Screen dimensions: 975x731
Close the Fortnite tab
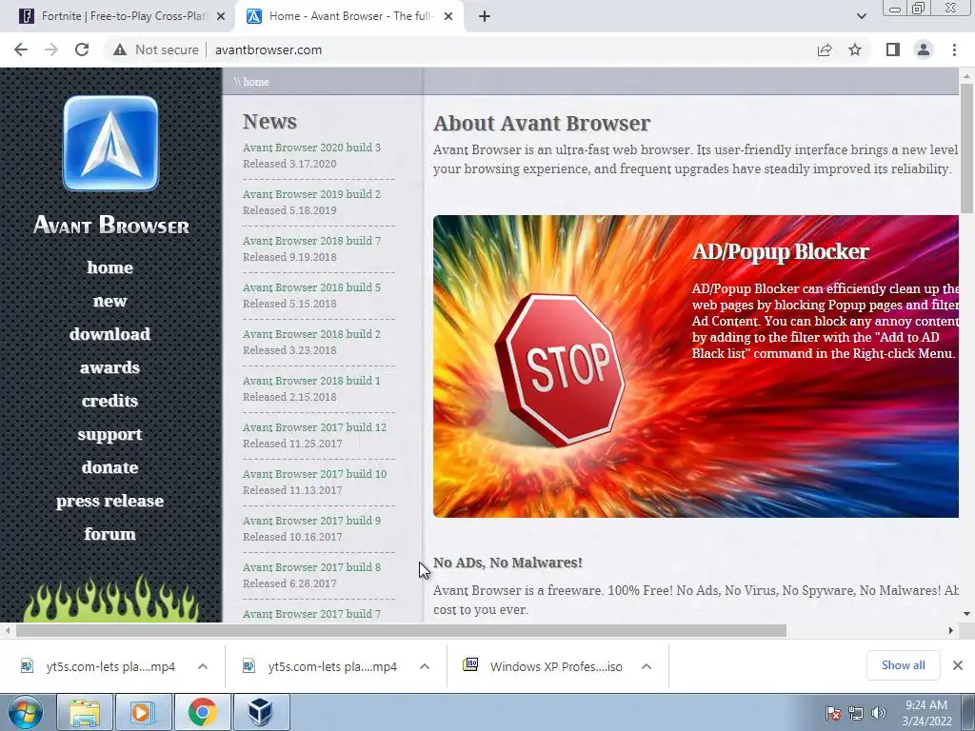pyautogui.click(x=221, y=16)
